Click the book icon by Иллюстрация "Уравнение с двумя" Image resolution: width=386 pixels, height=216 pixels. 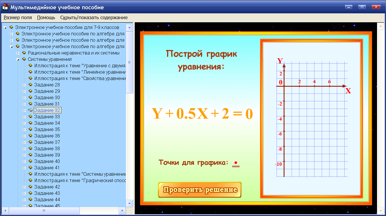[x=30, y=65]
